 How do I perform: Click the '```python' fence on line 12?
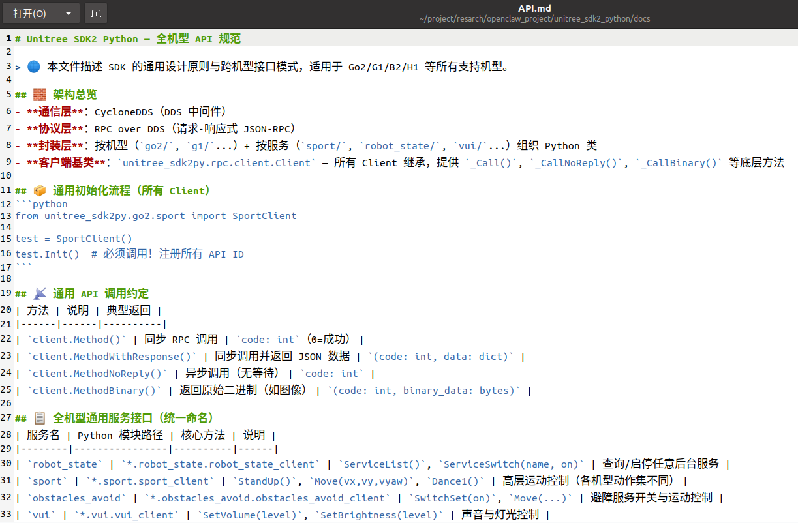pos(42,204)
